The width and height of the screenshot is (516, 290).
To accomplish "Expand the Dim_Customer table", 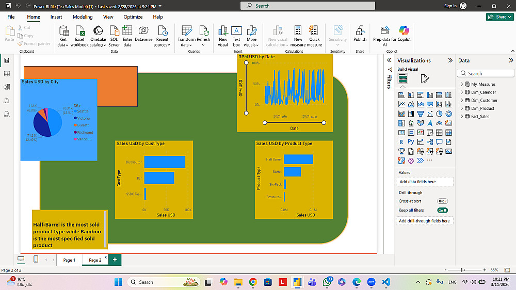I will click(462, 100).
